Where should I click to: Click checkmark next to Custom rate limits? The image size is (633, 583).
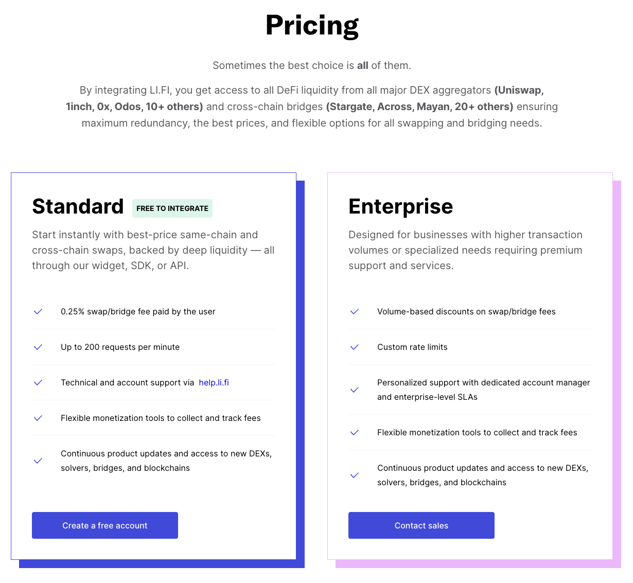[355, 347]
